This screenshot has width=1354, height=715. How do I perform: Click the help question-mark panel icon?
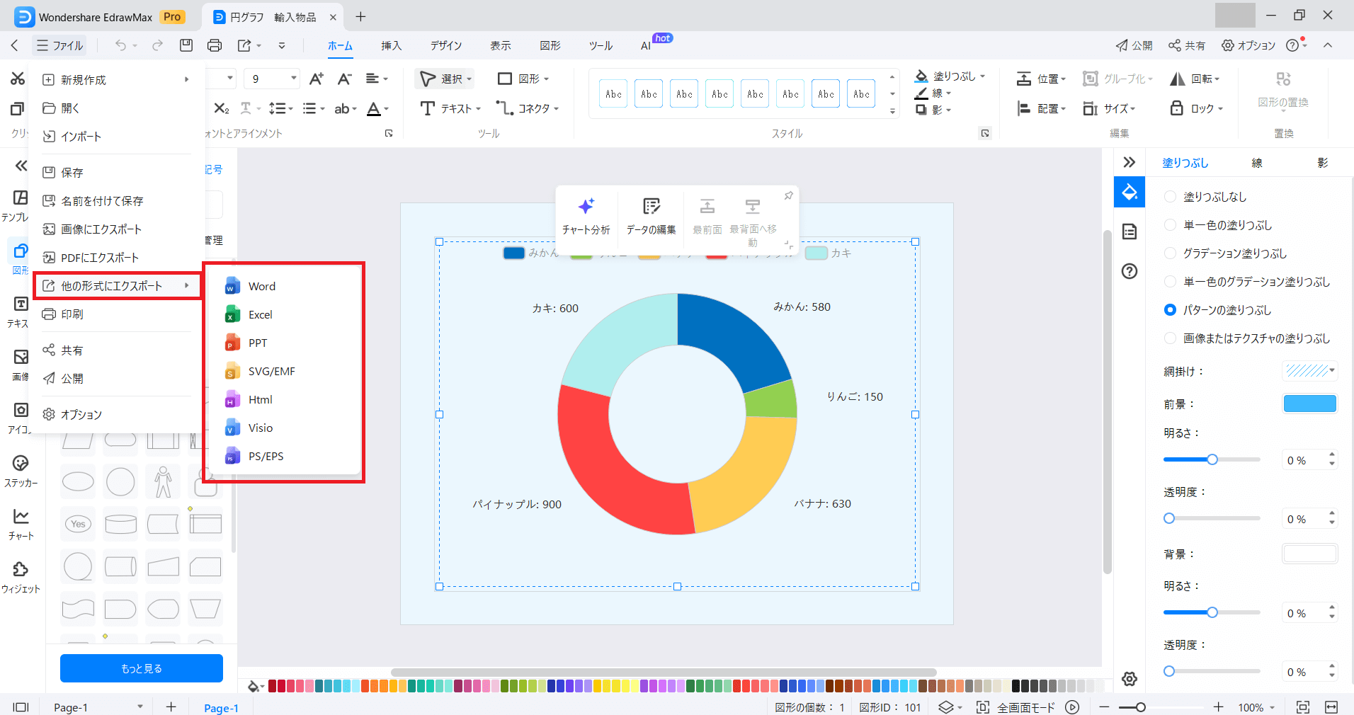(1130, 271)
